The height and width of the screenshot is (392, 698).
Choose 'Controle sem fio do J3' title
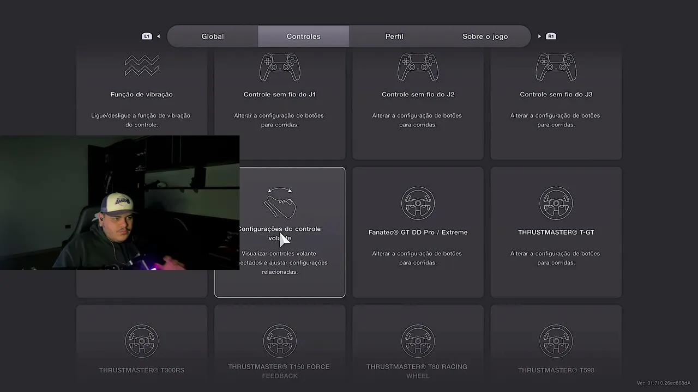point(556,95)
